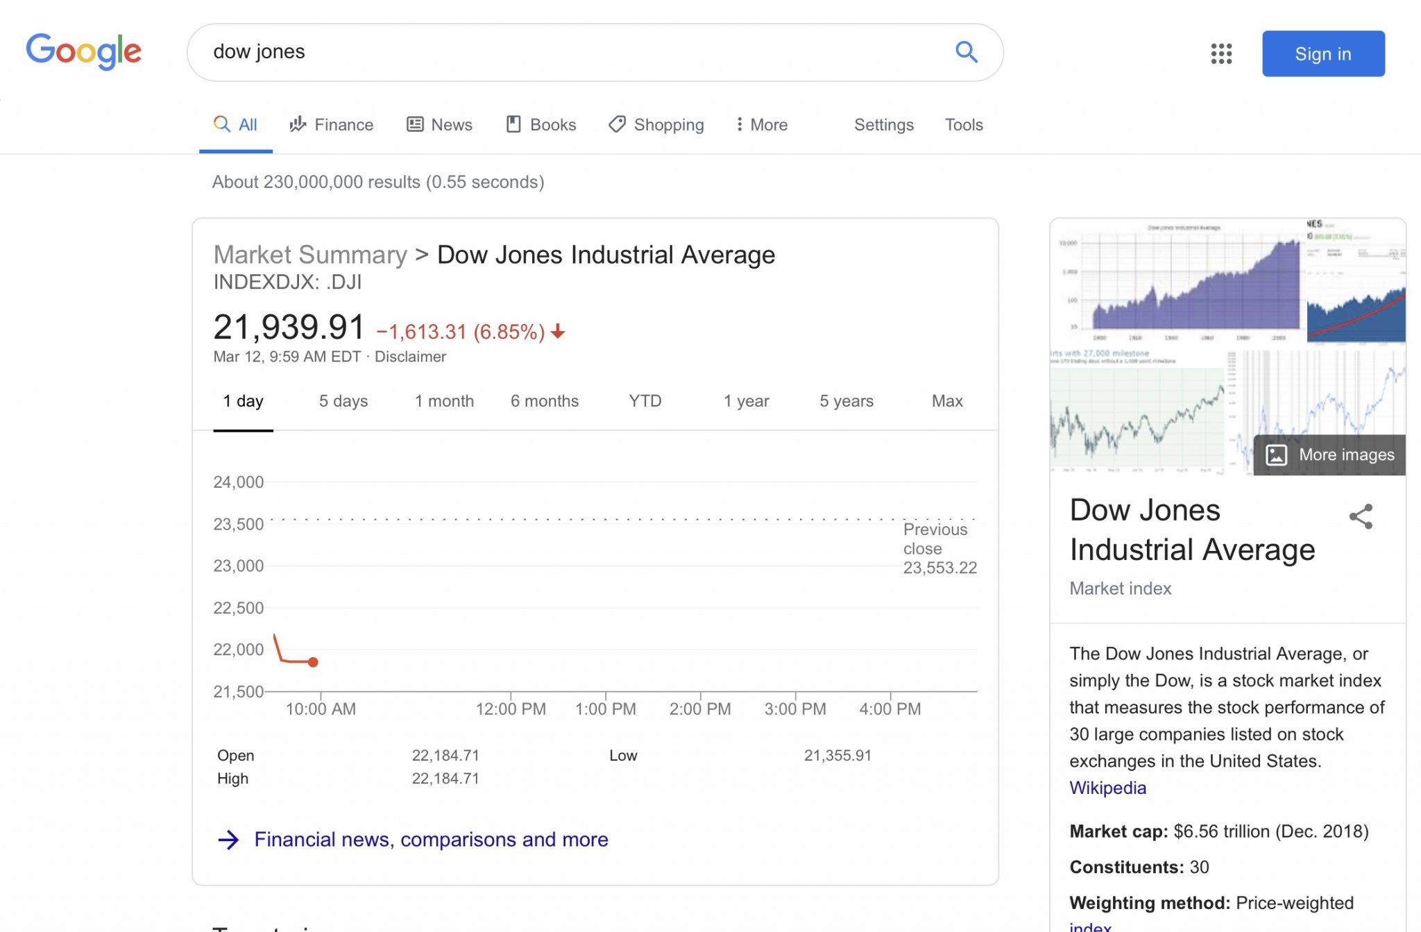Screen dimensions: 1421x932
Task: Switch to the News tab
Action: (x=439, y=125)
